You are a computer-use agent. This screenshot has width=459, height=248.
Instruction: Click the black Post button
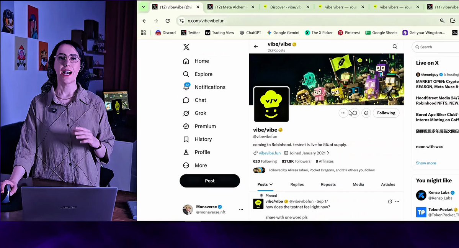coord(210,181)
